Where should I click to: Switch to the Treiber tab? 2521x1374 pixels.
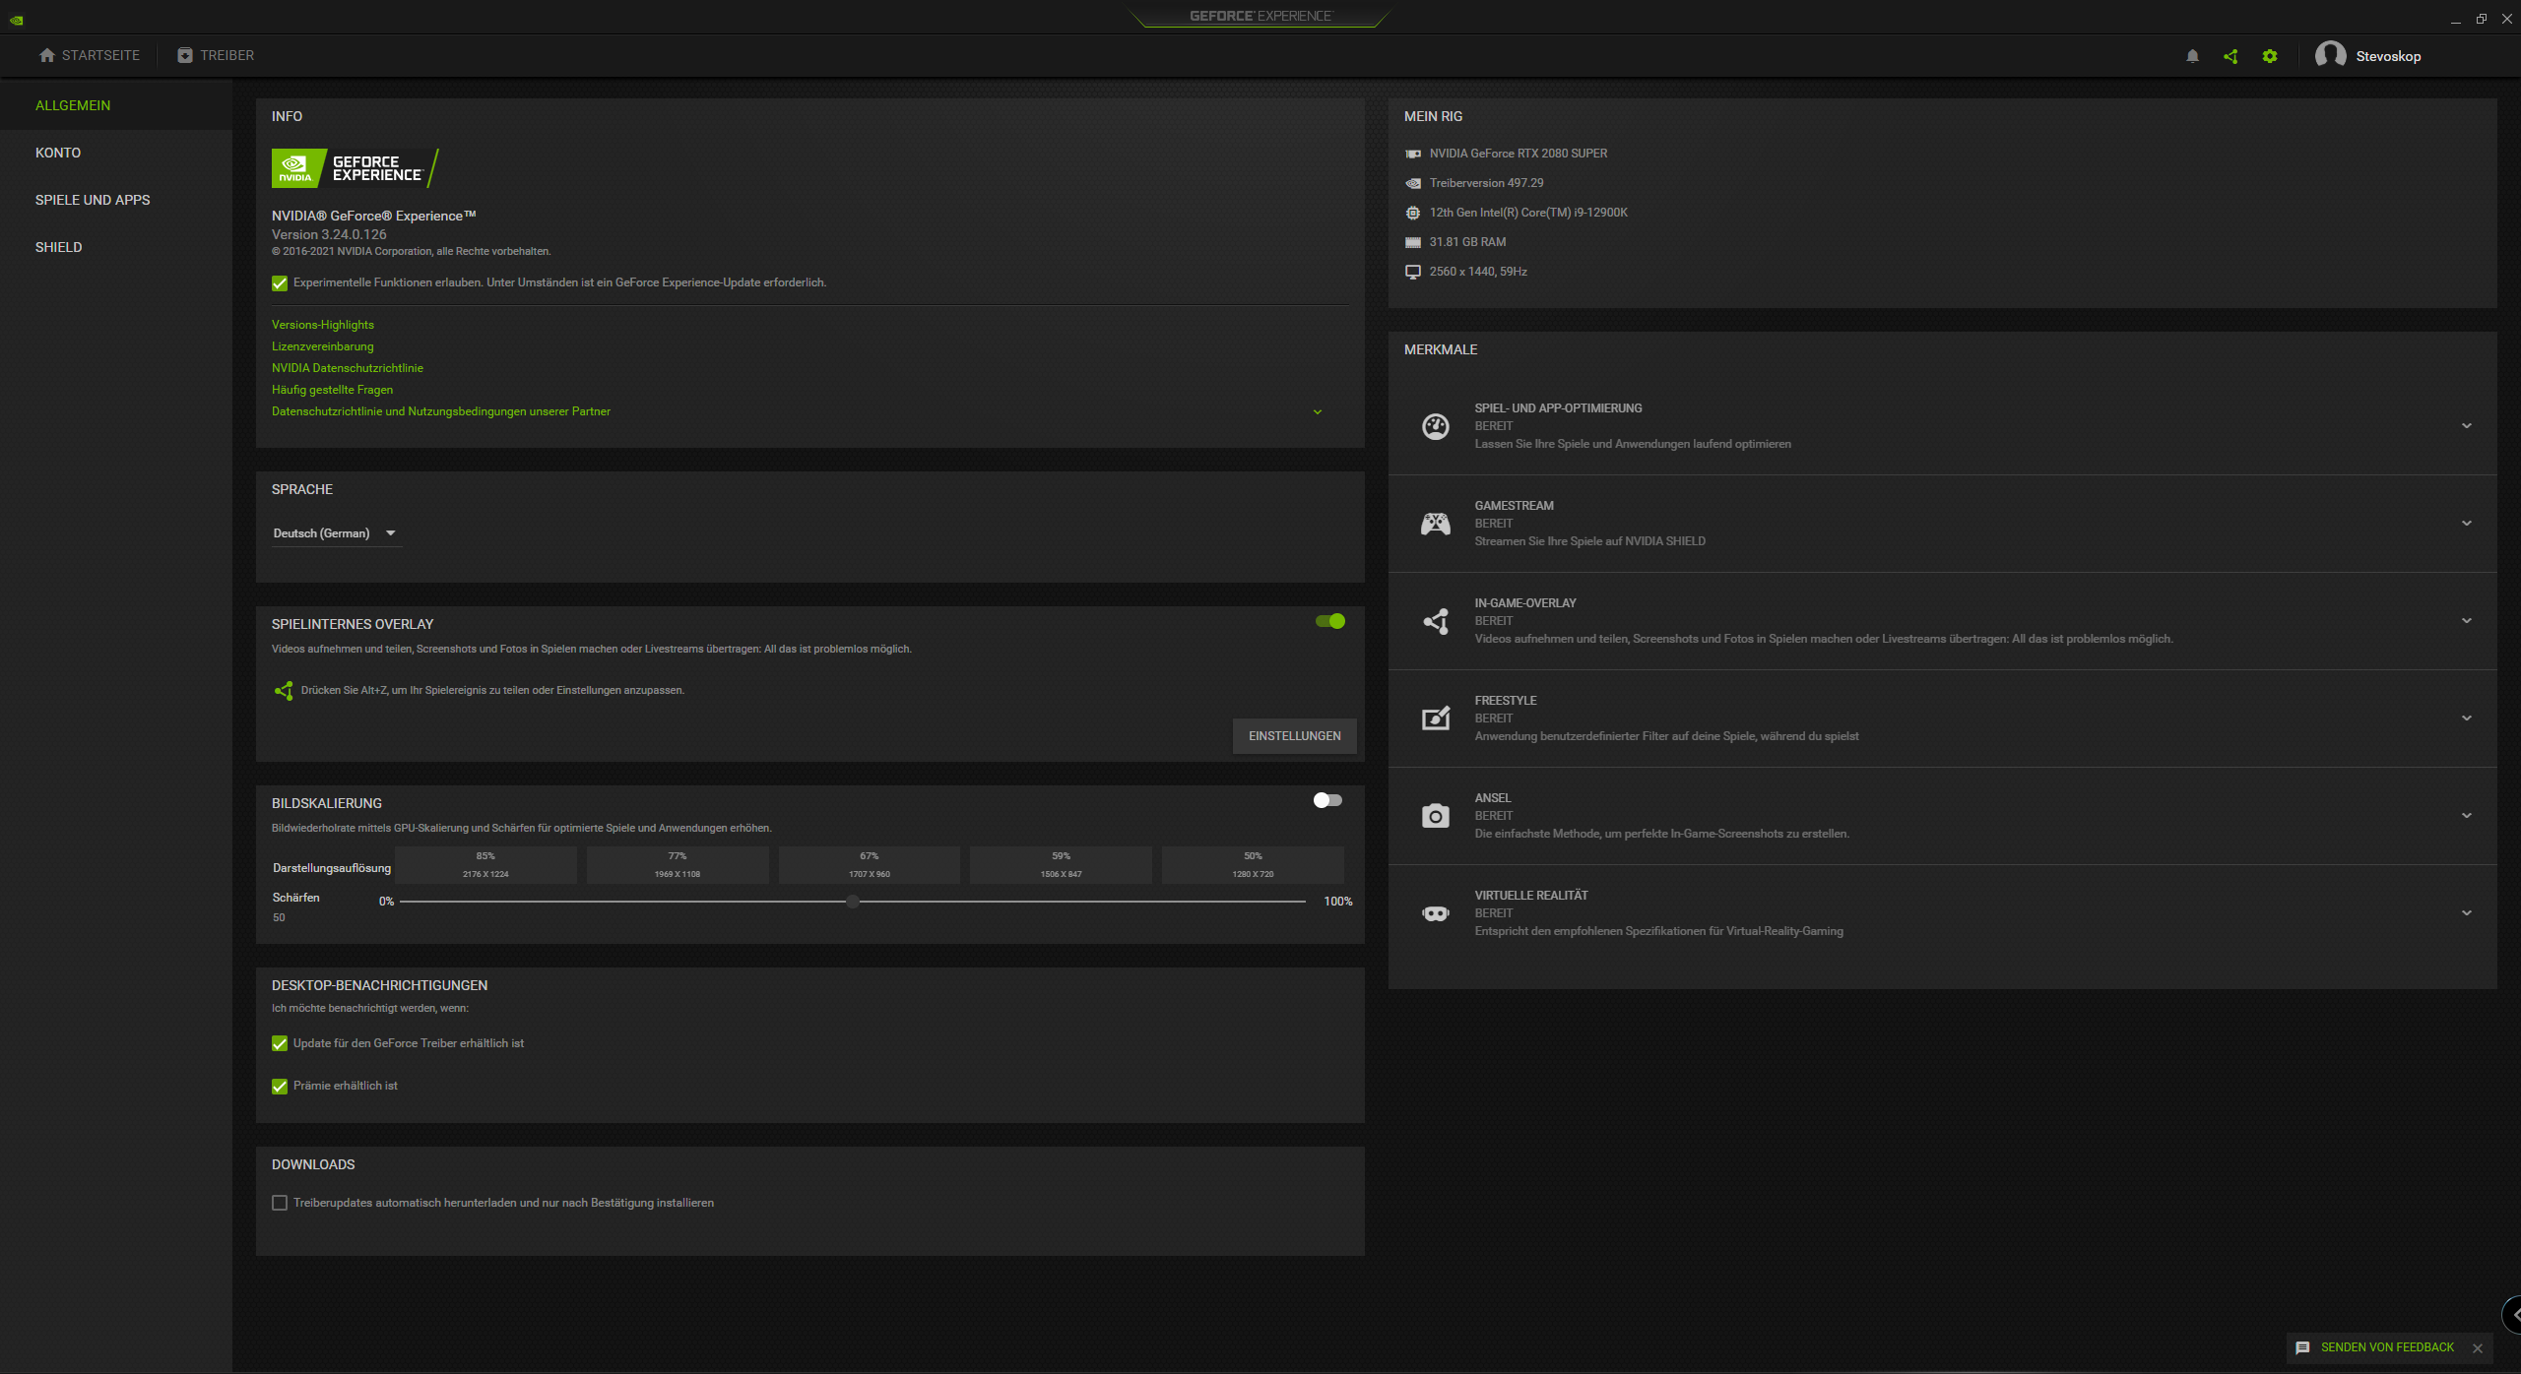point(216,55)
